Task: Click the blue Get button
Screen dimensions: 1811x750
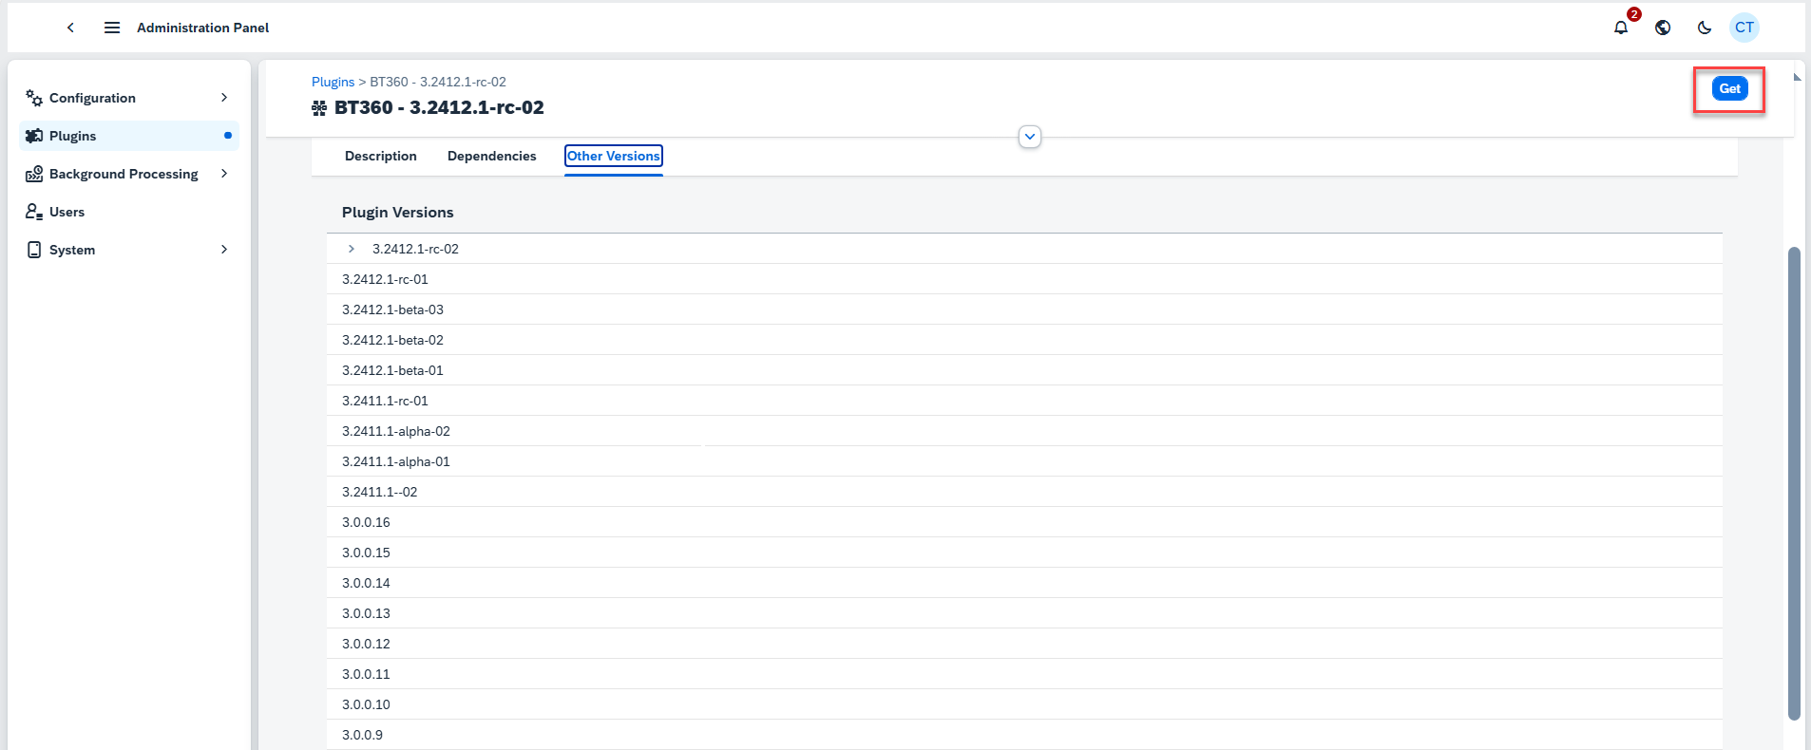Action: pos(1730,88)
